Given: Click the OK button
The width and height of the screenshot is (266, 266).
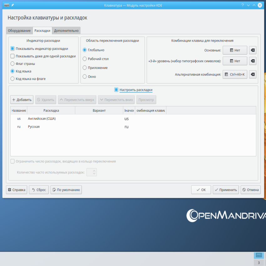Looking at the screenshot, I should click(201, 190).
